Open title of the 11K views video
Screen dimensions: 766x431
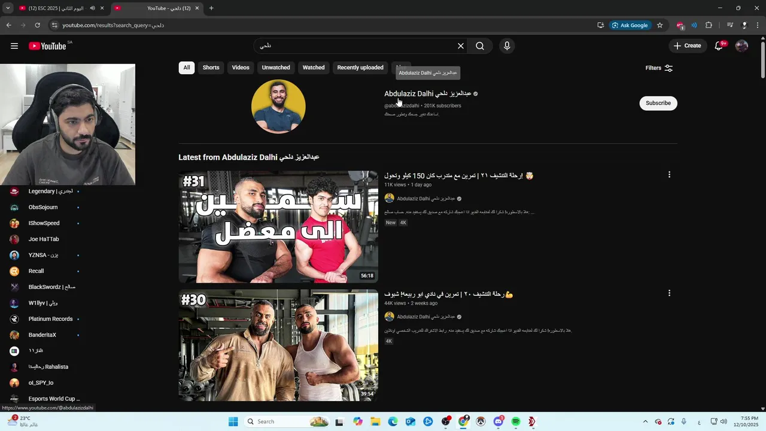458,176
